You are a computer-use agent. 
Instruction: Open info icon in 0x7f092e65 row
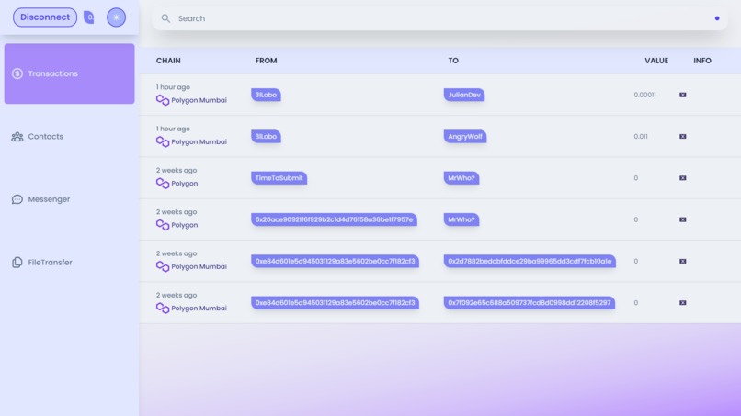pyautogui.click(x=683, y=303)
